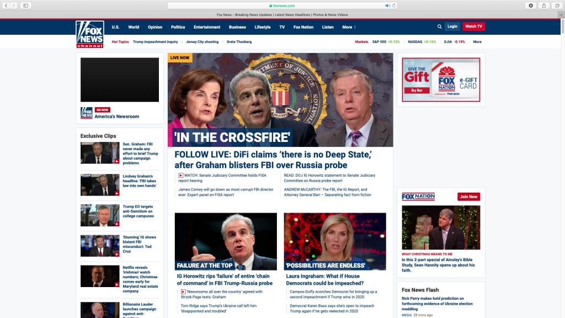Image resolution: width=565 pixels, height=318 pixels.
Task: Open the Lifestyle section
Action: [x=262, y=27]
